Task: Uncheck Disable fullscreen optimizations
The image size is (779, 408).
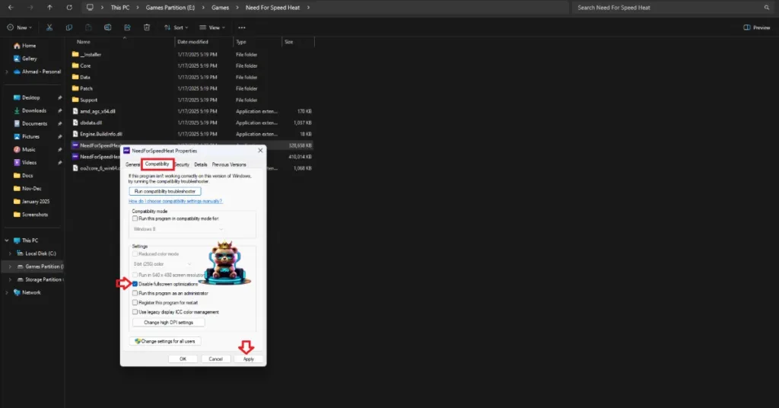Action: pos(135,284)
